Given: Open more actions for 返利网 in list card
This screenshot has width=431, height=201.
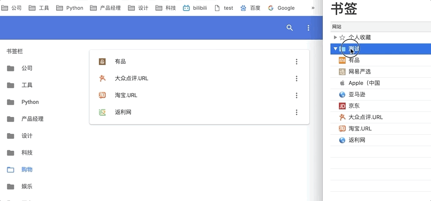Looking at the screenshot, I should click(297, 112).
